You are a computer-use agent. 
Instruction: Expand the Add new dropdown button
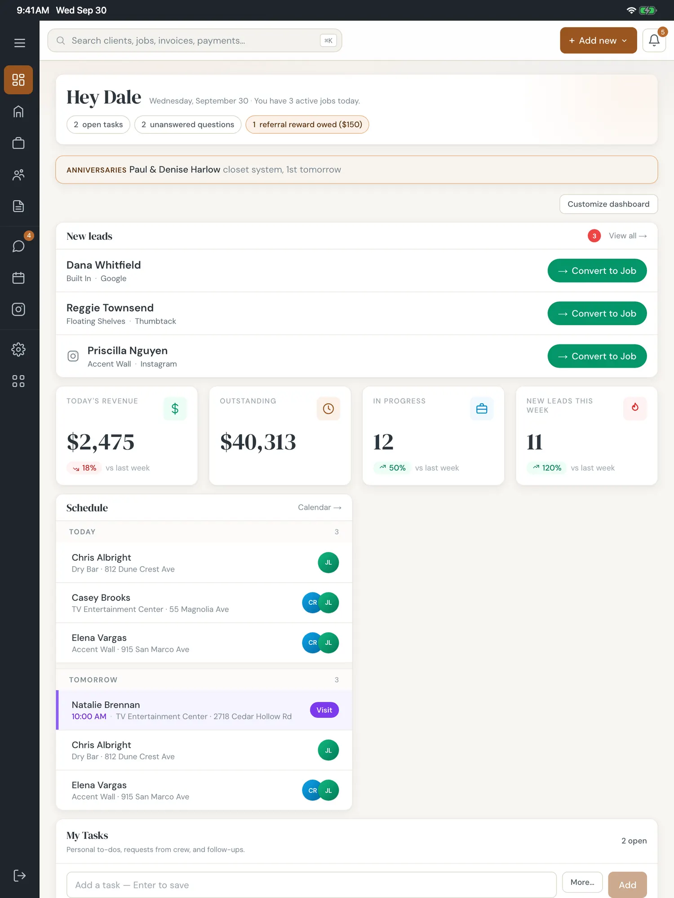click(598, 40)
